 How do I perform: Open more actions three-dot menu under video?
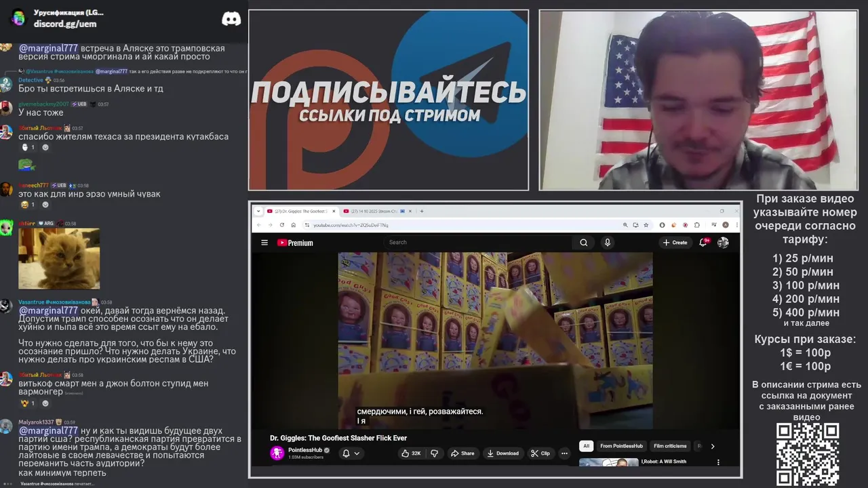coord(564,453)
